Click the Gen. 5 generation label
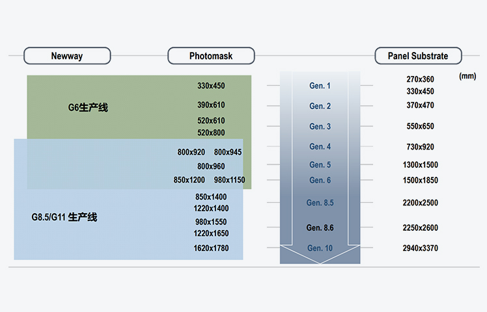Viewport: 487px width, 312px height. tap(320, 164)
